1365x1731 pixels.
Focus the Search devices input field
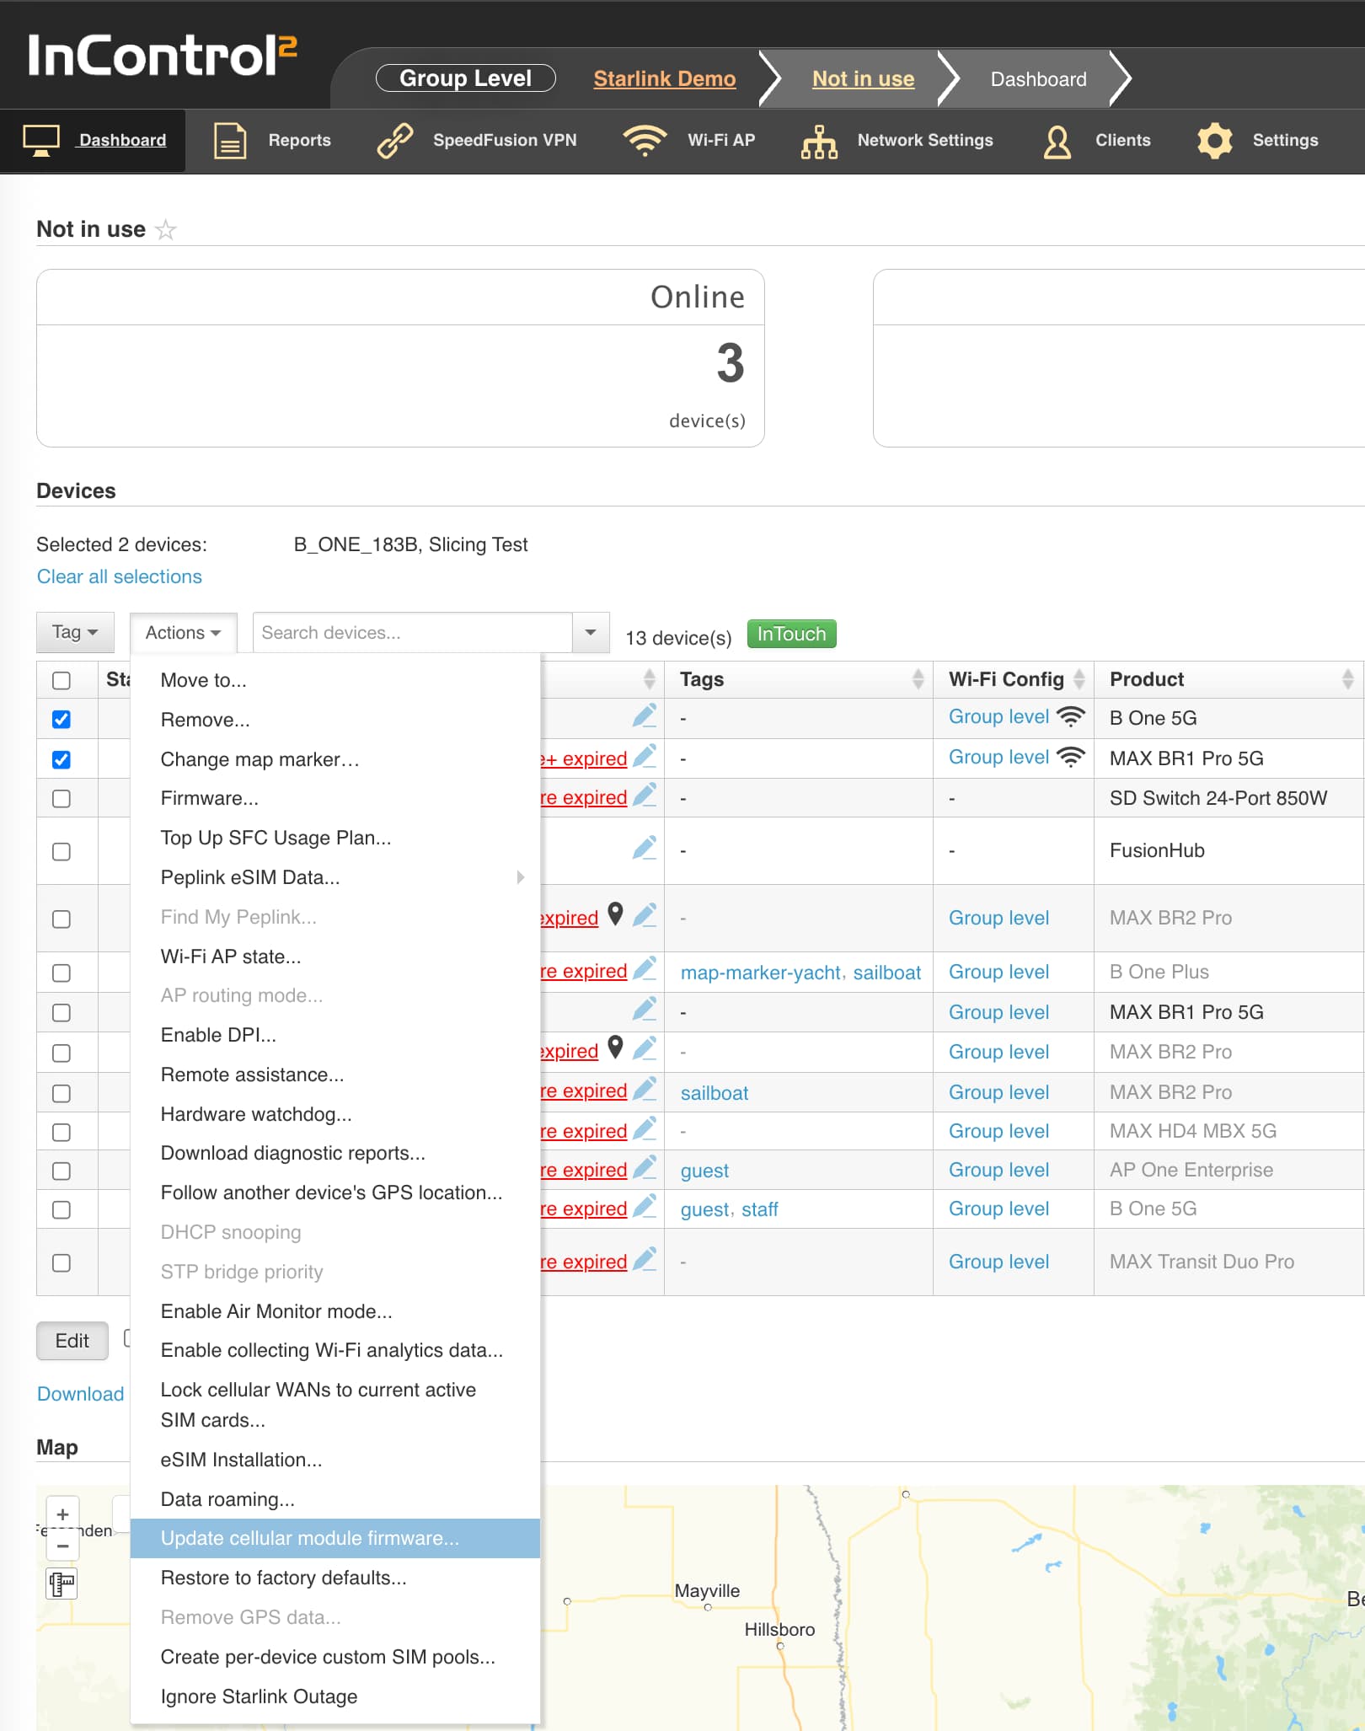click(412, 632)
